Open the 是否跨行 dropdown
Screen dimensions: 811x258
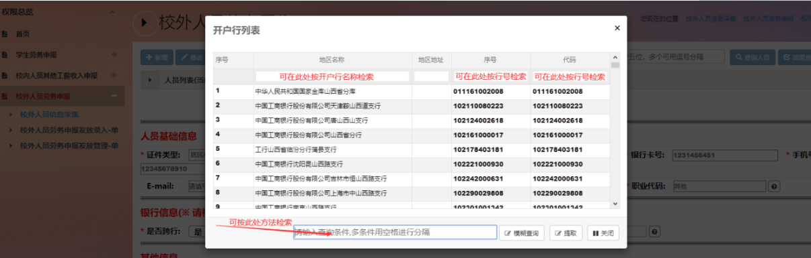pyautogui.click(x=198, y=231)
